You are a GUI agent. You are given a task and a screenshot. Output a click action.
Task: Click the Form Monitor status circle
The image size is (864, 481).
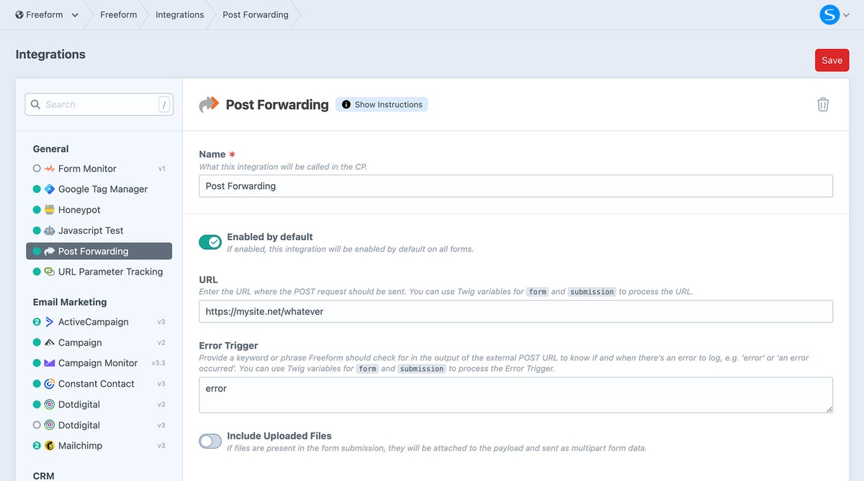click(36, 168)
